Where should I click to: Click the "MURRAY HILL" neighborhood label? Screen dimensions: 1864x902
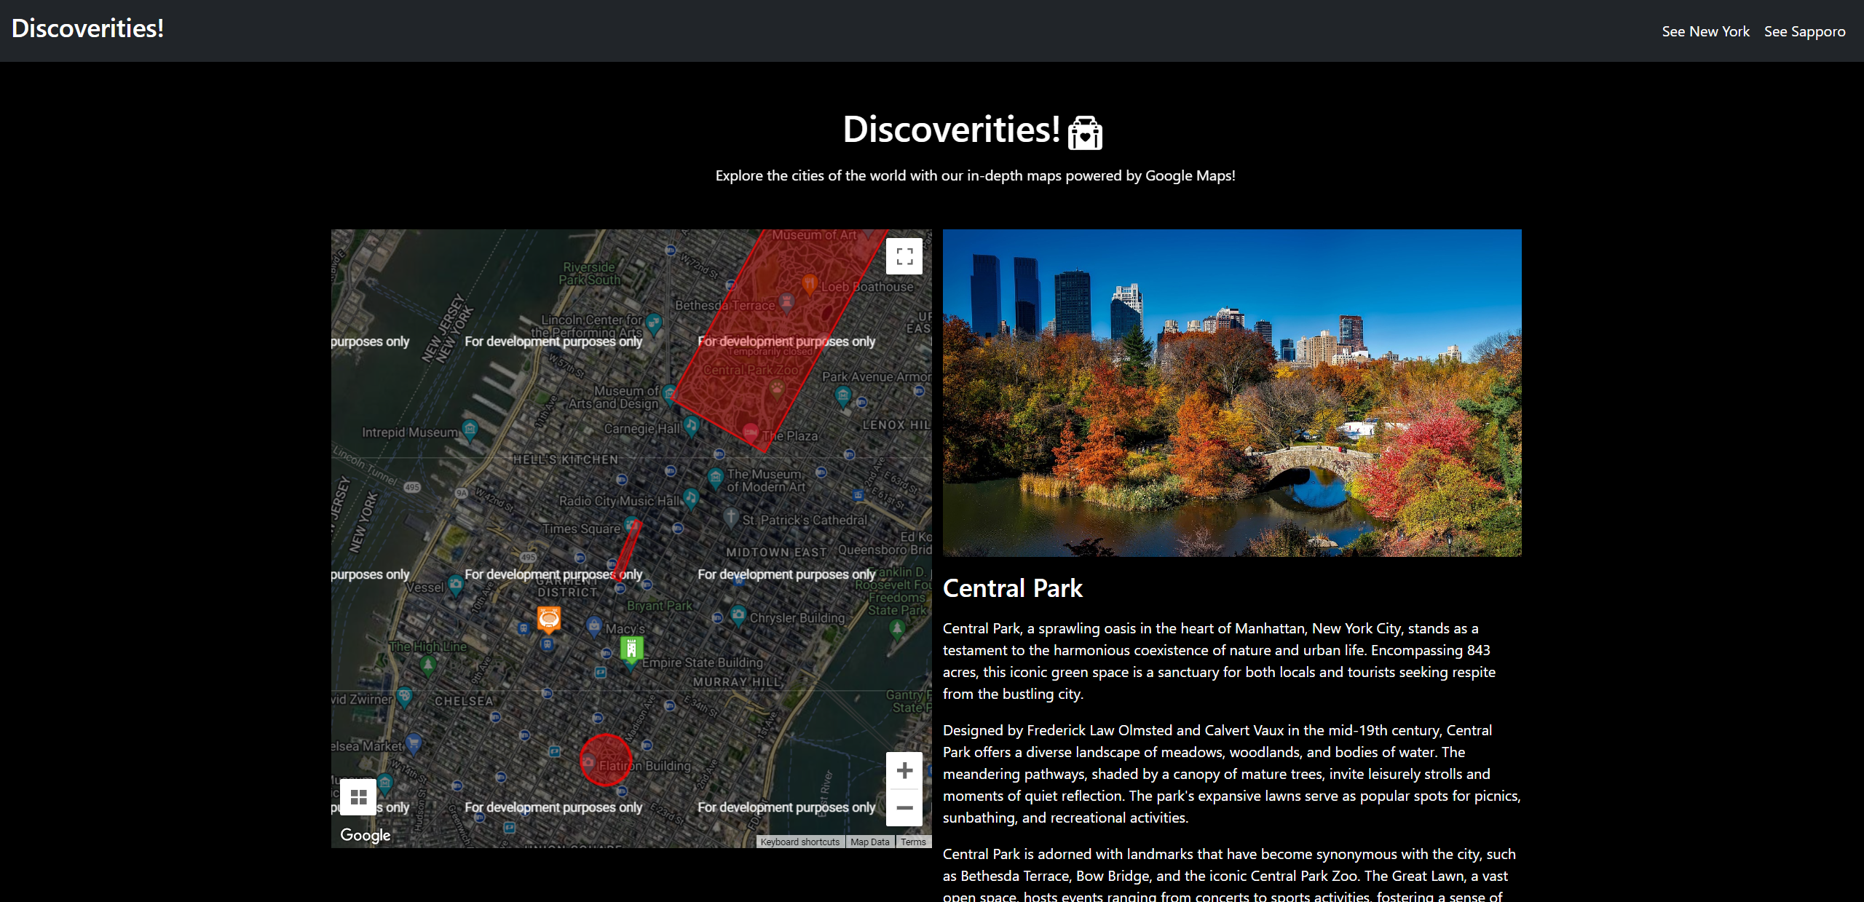737,682
